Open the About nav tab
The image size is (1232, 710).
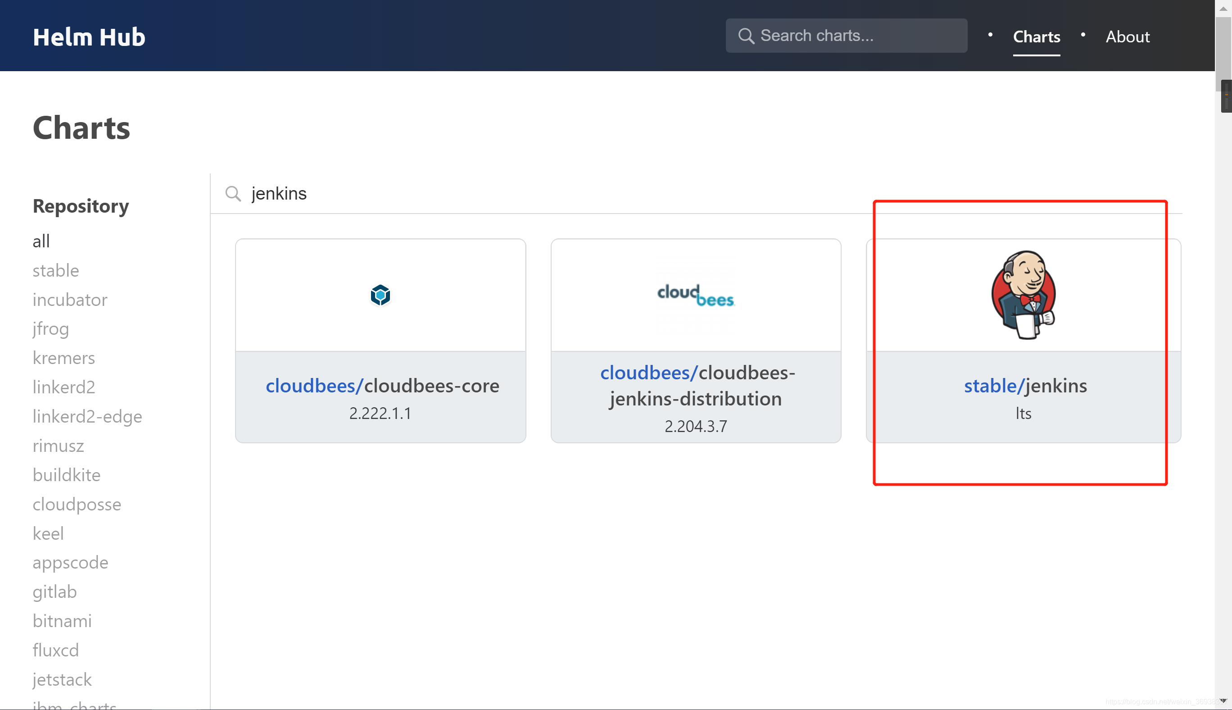(x=1127, y=36)
